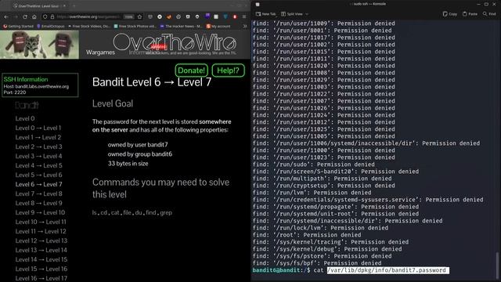Click Konsole New Tab button
The width and height of the screenshot is (501, 282).
click(x=265, y=14)
